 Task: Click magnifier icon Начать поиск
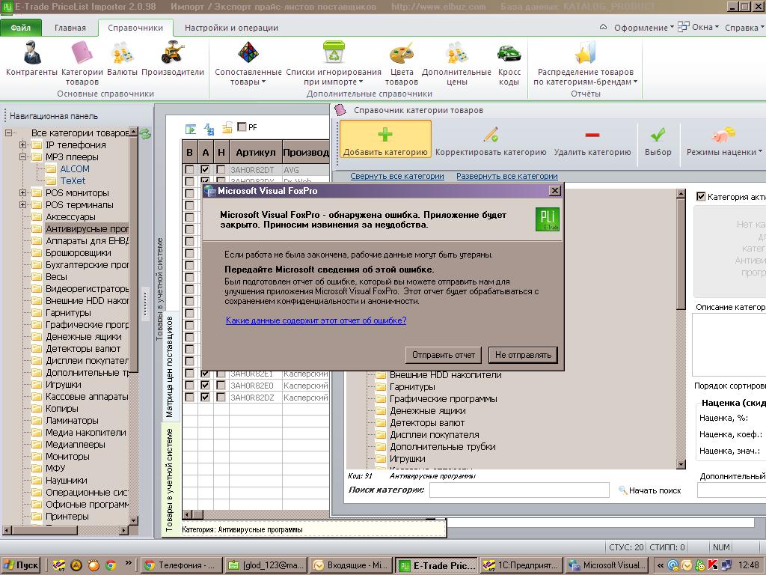(x=623, y=490)
